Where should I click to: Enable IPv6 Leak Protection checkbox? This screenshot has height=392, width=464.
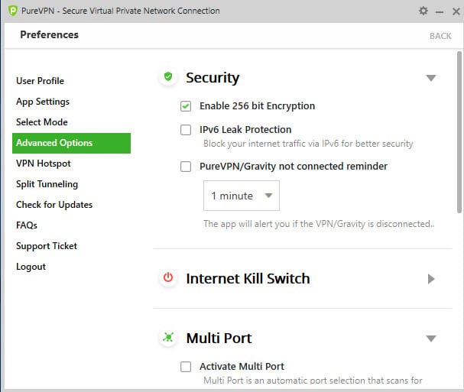[x=186, y=130]
